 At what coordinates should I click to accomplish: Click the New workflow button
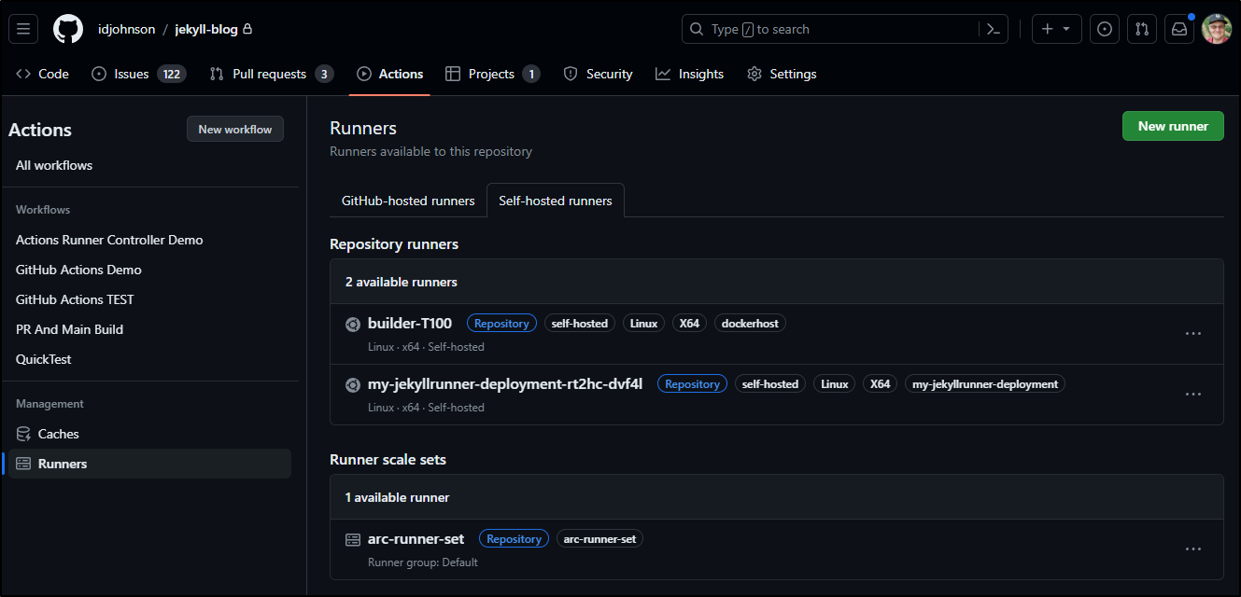pyautogui.click(x=235, y=130)
